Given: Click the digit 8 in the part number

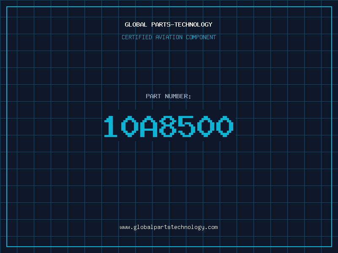Looking at the screenshot, I should pyautogui.click(x=168, y=126).
